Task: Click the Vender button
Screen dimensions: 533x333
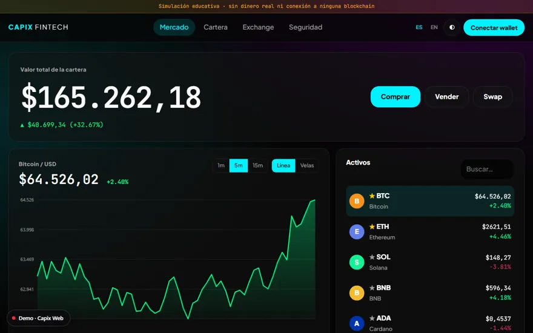Action: pos(446,97)
